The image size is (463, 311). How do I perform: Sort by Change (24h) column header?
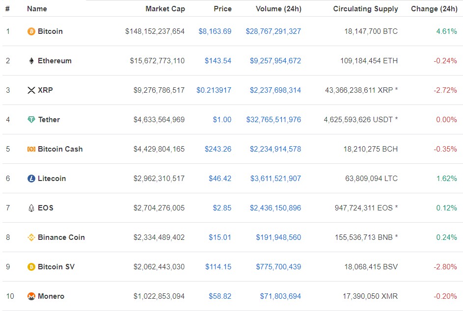(x=434, y=9)
